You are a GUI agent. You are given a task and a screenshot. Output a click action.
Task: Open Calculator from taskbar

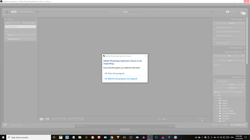pyautogui.click(x=61, y=137)
